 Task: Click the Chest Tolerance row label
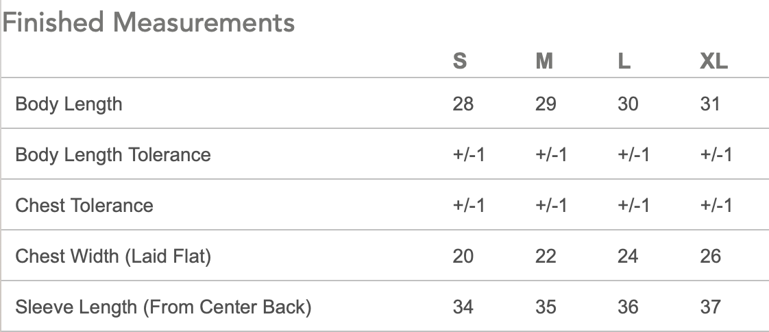(x=84, y=205)
